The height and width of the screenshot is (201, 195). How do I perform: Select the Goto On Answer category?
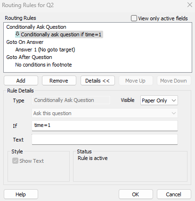[25, 42]
